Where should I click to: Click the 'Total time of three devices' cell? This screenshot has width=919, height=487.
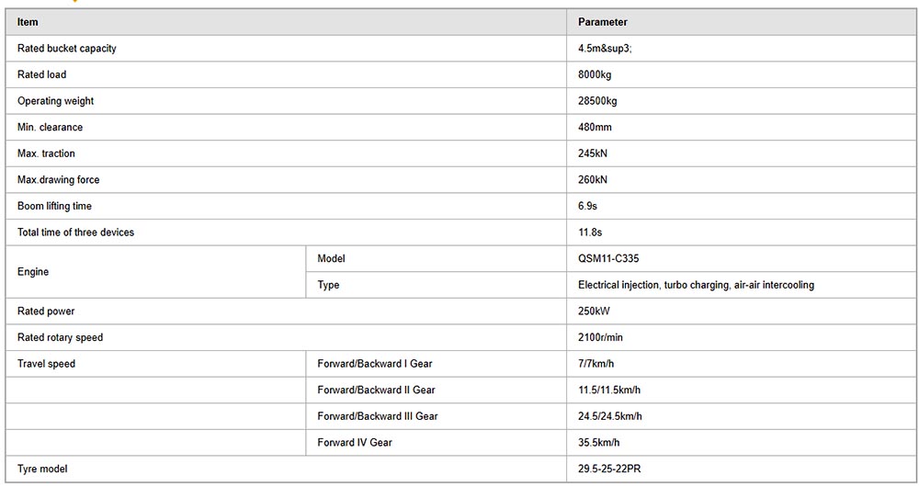coord(76,232)
